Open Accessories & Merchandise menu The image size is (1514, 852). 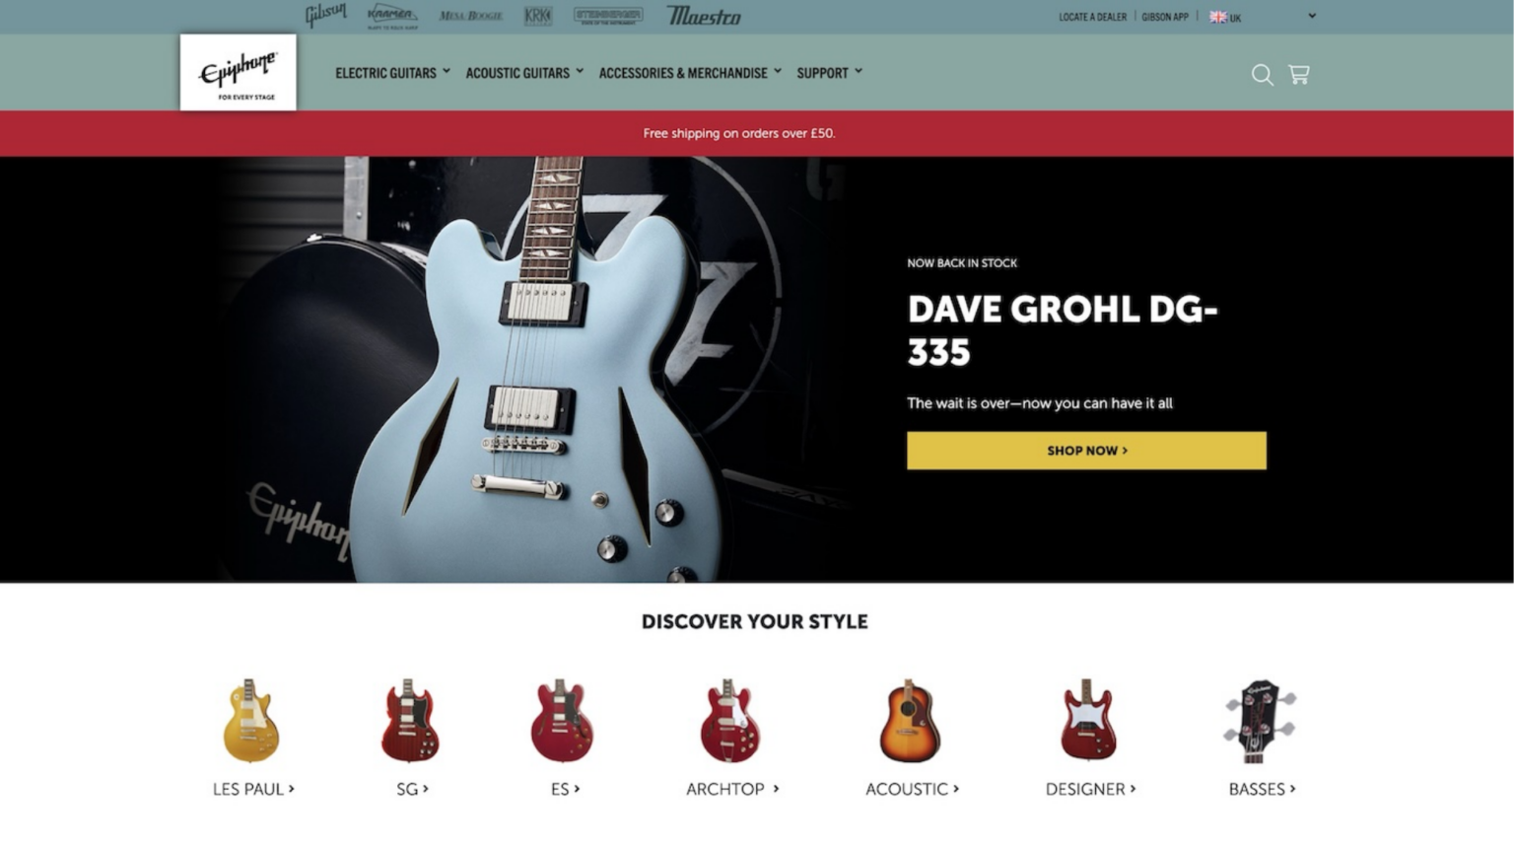(x=690, y=73)
